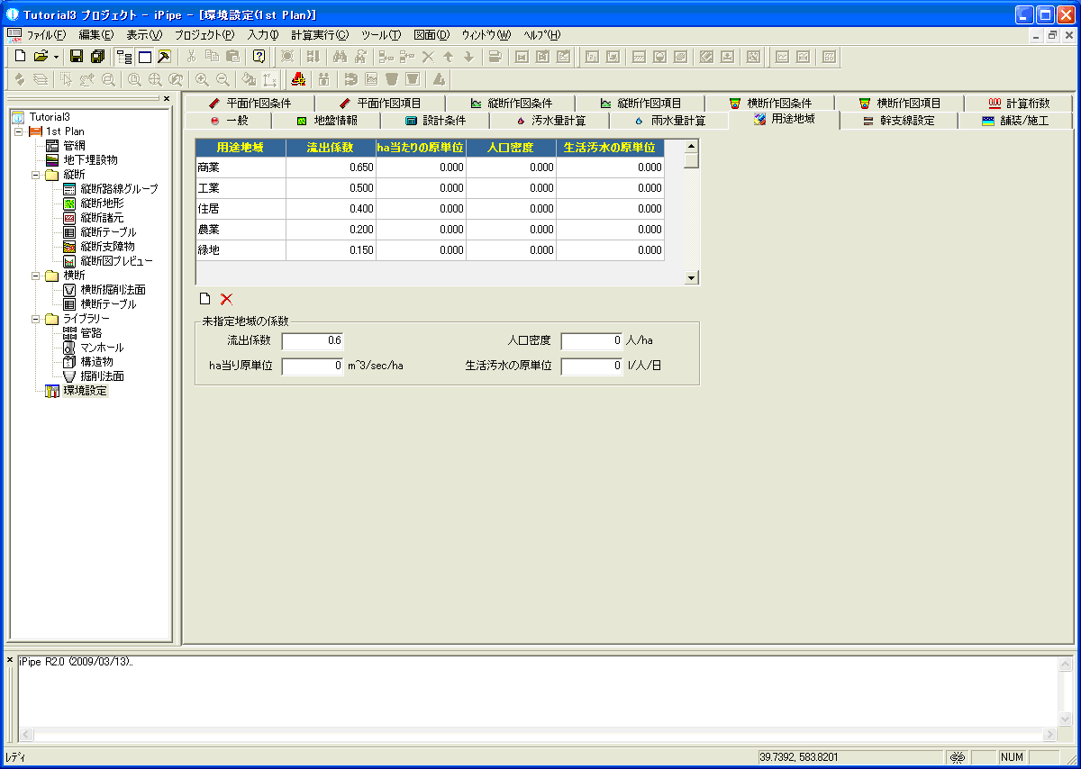Collapse the ライブラリー folder node
This screenshot has height=769, width=1081.
(36, 319)
